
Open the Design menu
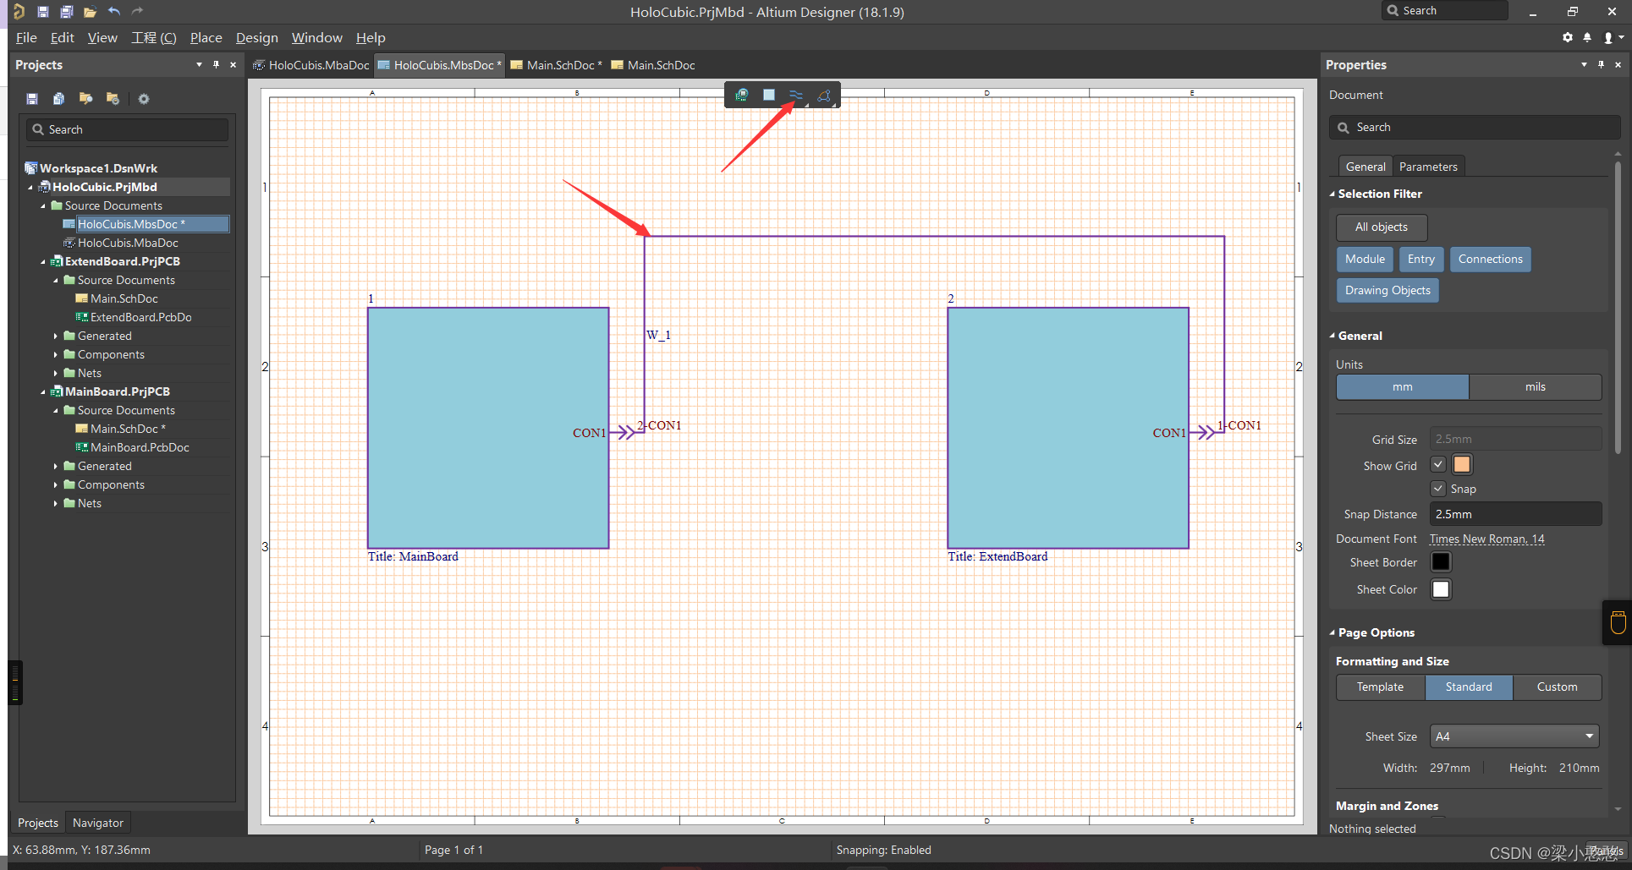pos(256,38)
